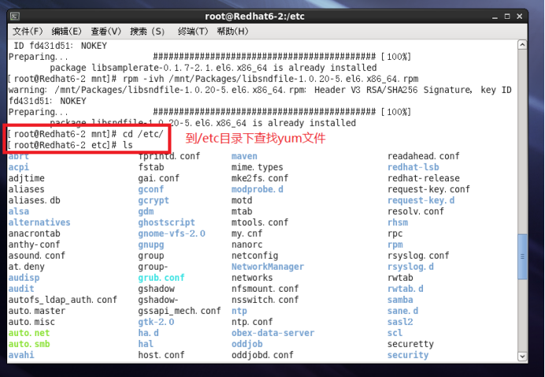545x377 pixels.
Task: Click the 'oddjobd.conf' file entry
Action: (262, 355)
